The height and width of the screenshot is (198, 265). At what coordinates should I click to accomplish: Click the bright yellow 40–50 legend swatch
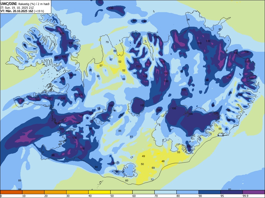coord(99,192)
